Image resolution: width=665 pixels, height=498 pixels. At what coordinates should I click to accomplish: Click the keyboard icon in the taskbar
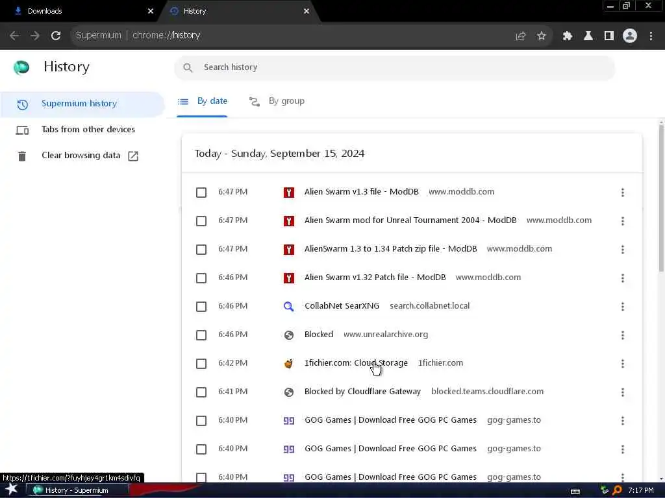point(575,492)
